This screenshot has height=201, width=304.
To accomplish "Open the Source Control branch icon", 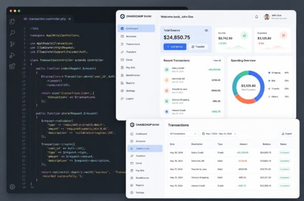I will tap(12, 44).
